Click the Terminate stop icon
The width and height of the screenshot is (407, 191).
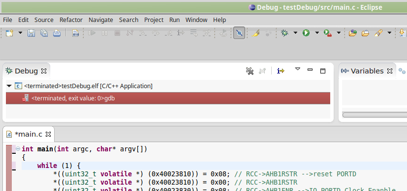click(x=117, y=33)
